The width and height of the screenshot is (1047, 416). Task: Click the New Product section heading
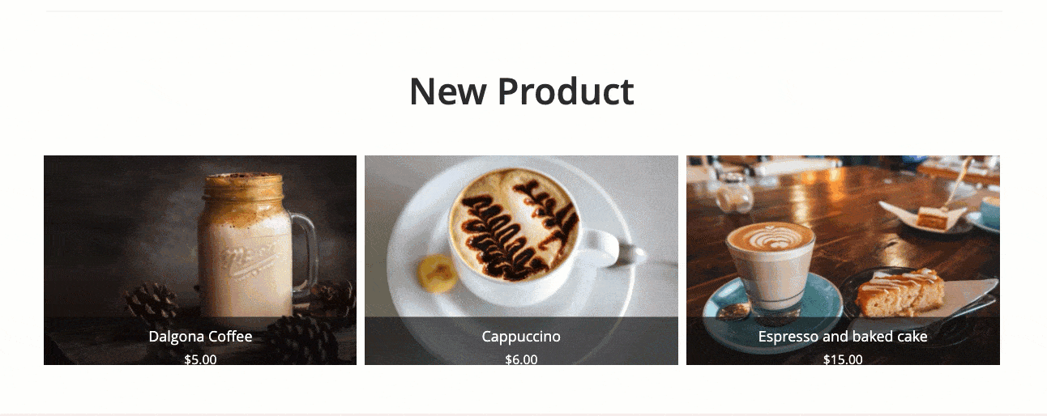(522, 91)
